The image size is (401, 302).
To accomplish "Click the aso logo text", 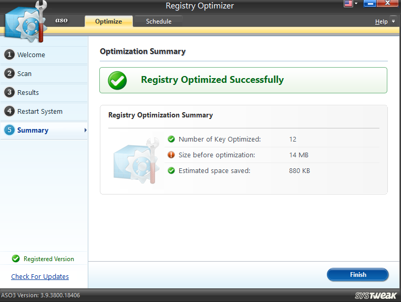I will coord(61,20).
